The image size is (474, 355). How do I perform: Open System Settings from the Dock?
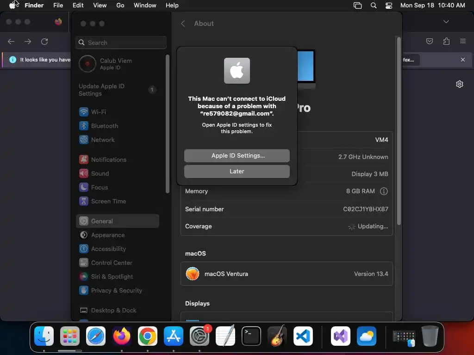tap(199, 336)
